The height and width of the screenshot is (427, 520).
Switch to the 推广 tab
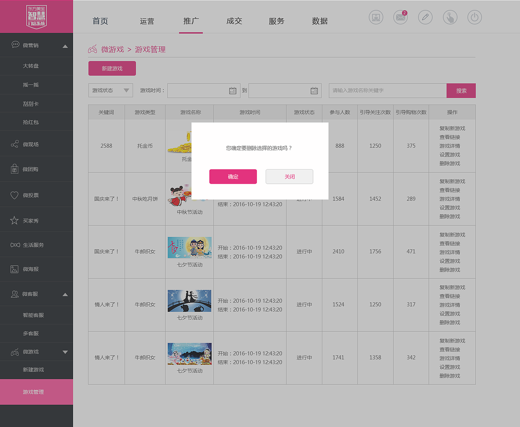[191, 21]
